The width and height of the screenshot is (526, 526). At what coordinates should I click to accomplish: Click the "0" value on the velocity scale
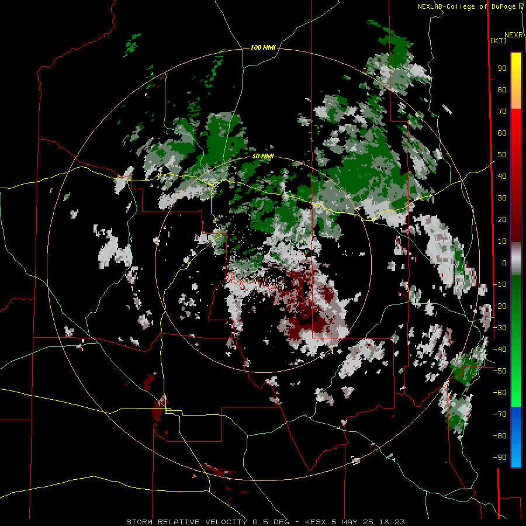504,263
